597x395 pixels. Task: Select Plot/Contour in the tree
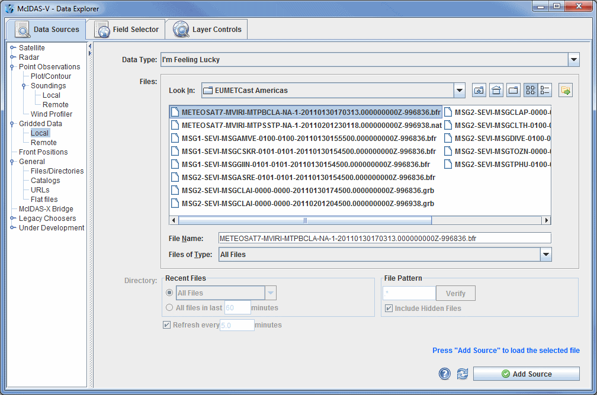coord(51,76)
